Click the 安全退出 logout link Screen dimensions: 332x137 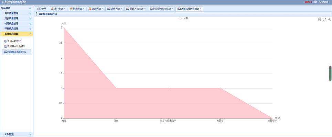pyautogui.click(x=323, y=2)
